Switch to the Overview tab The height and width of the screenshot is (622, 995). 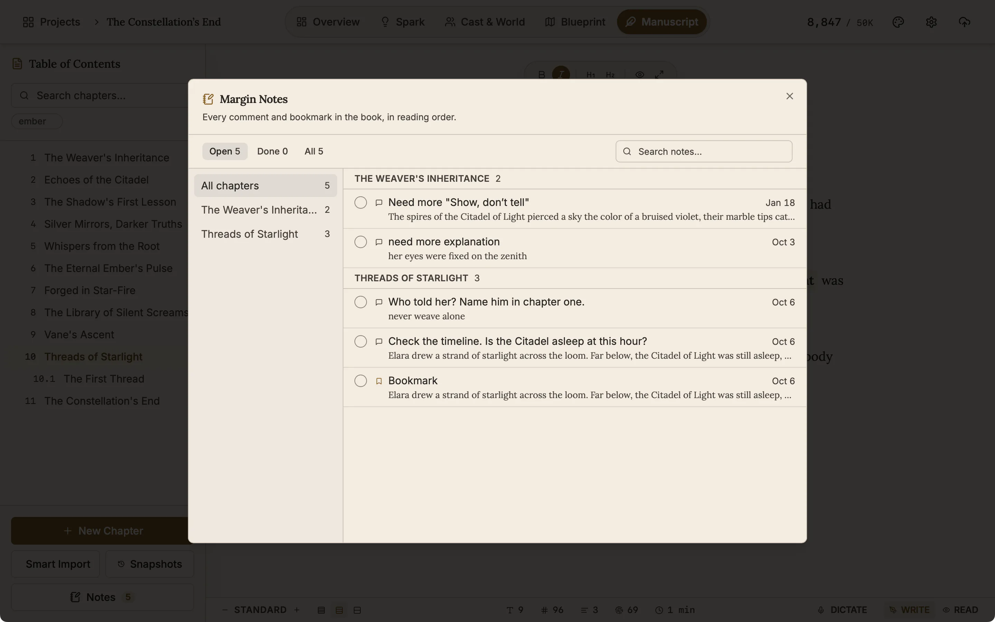coord(328,22)
